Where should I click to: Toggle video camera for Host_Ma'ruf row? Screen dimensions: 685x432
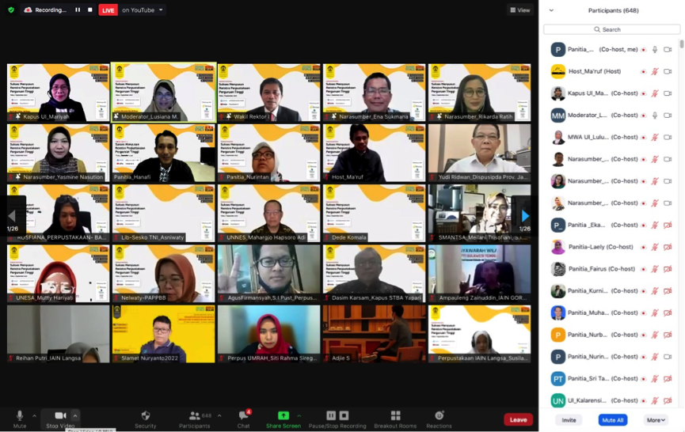(668, 71)
